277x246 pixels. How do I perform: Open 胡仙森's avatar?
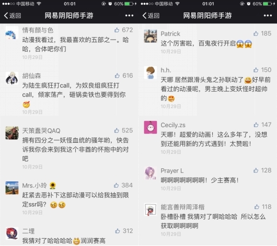(x=12, y=78)
